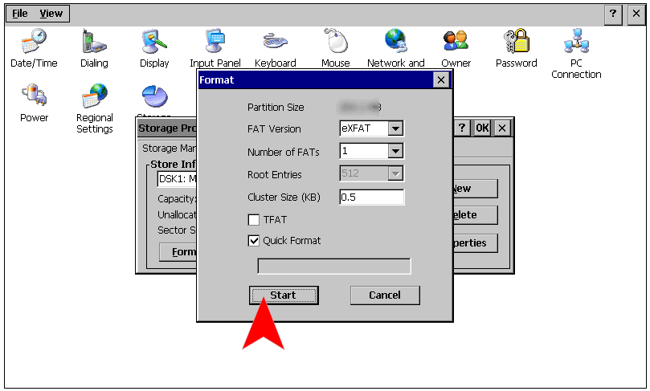Open the Password settings icon

pyautogui.click(x=516, y=42)
